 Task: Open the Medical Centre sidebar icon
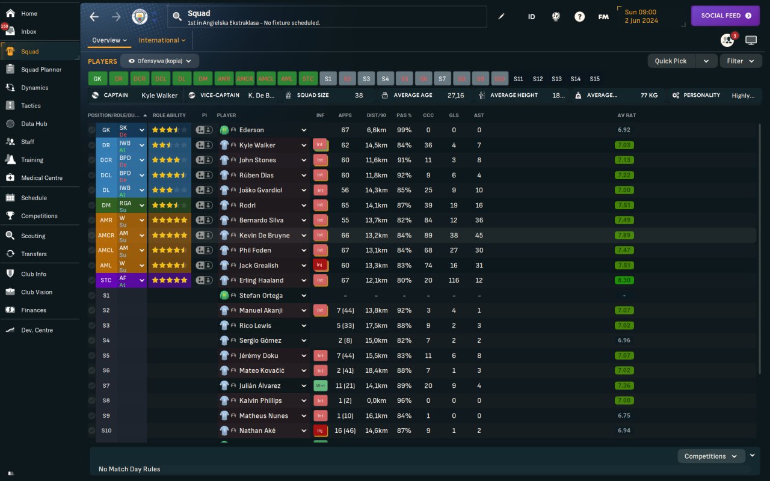click(10, 178)
